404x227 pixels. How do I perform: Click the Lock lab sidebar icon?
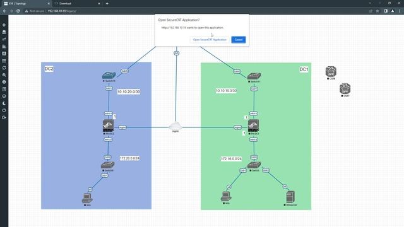[4, 96]
